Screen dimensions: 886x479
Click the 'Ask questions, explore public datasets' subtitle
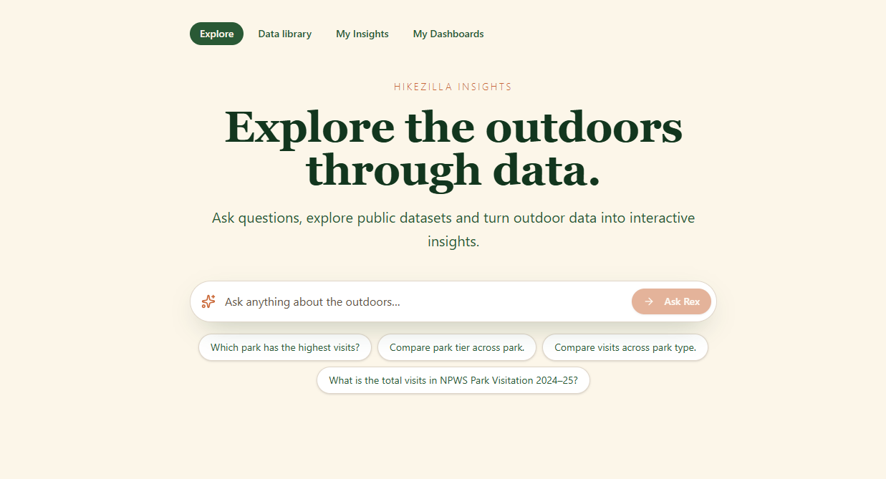point(453,229)
